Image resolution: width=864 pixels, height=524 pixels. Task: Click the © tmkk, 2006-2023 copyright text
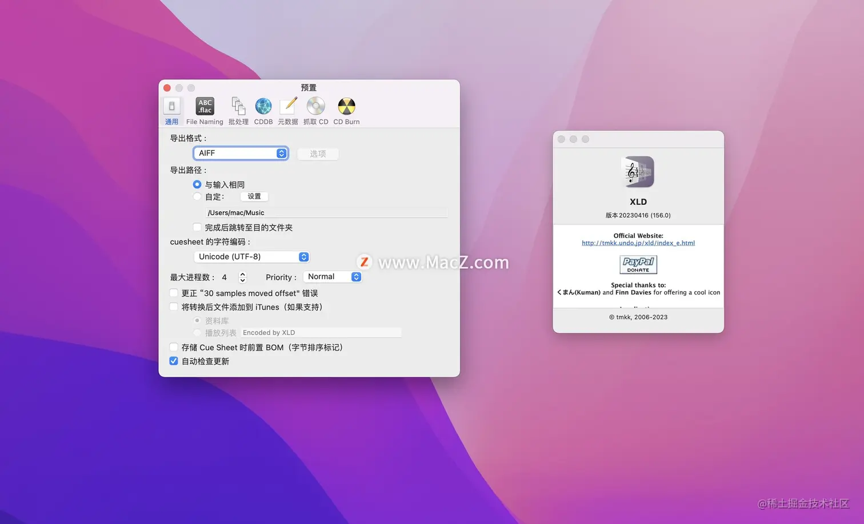pos(638,317)
